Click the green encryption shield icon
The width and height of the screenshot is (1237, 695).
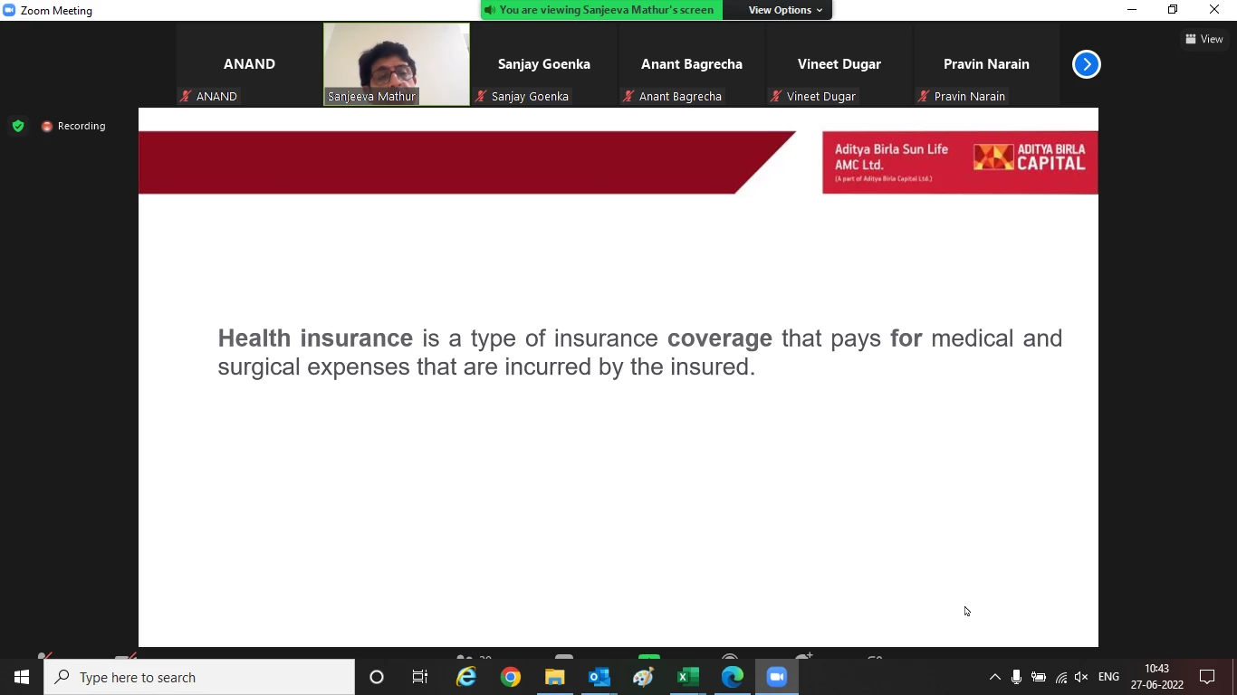point(18,126)
